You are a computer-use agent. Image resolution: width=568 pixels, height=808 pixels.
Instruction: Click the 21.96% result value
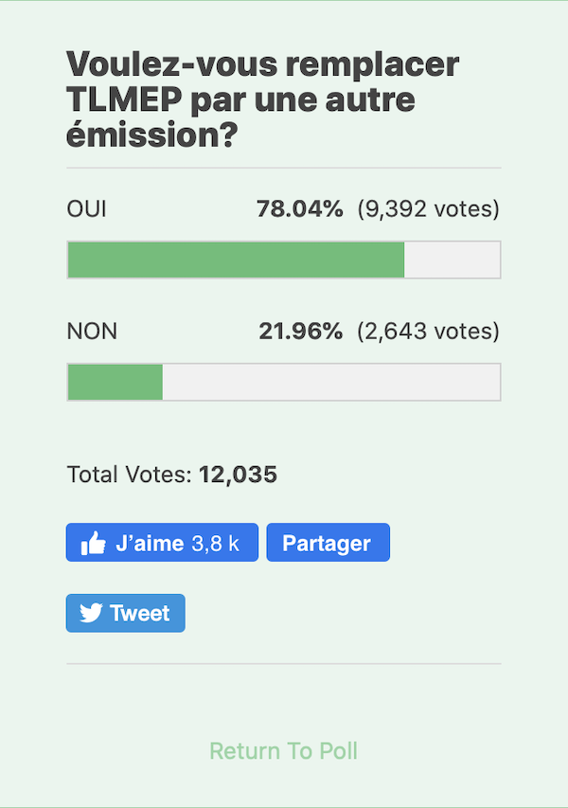pos(300,332)
